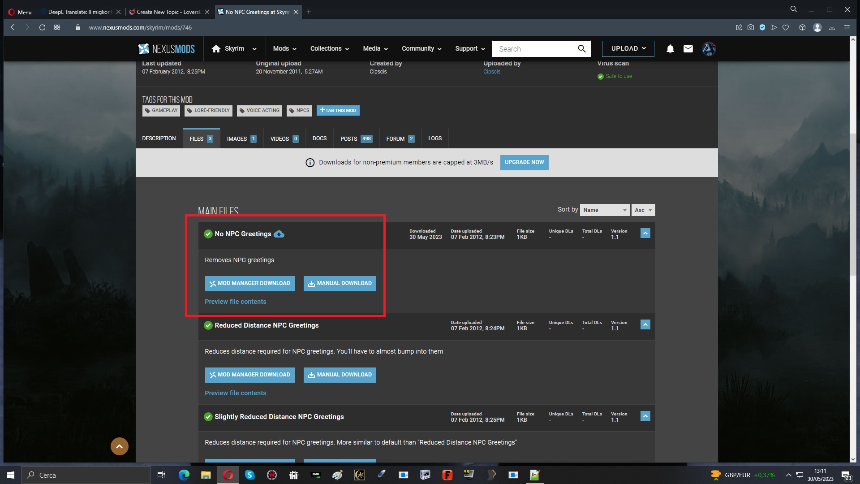This screenshot has width=860, height=484.
Task: Open the UPLOAD dropdown button
Action: [628, 48]
